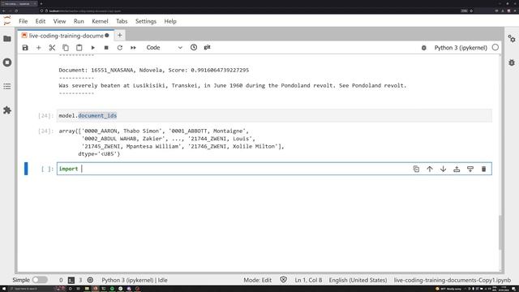The width and height of the screenshot is (519, 292).
Task: Click the git button in notebook toolbar
Action: coord(208,47)
